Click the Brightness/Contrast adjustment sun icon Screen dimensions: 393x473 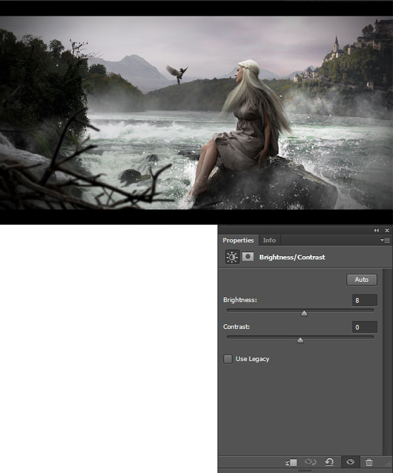[x=232, y=257]
